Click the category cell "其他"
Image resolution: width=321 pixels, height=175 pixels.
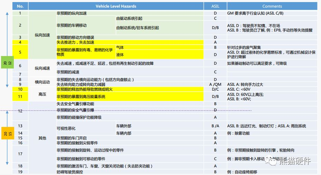42,138
